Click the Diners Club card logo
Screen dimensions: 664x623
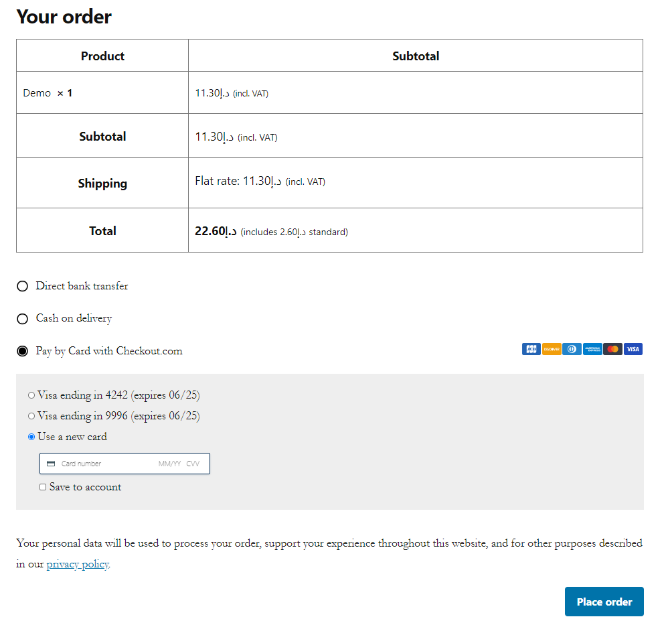point(572,349)
